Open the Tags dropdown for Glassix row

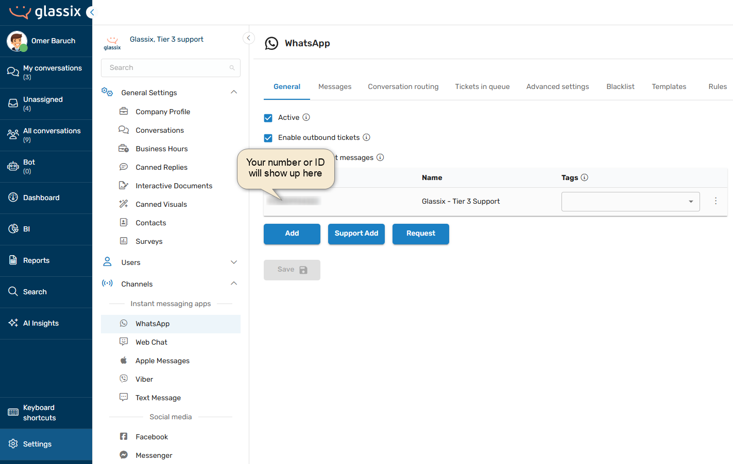(630, 202)
